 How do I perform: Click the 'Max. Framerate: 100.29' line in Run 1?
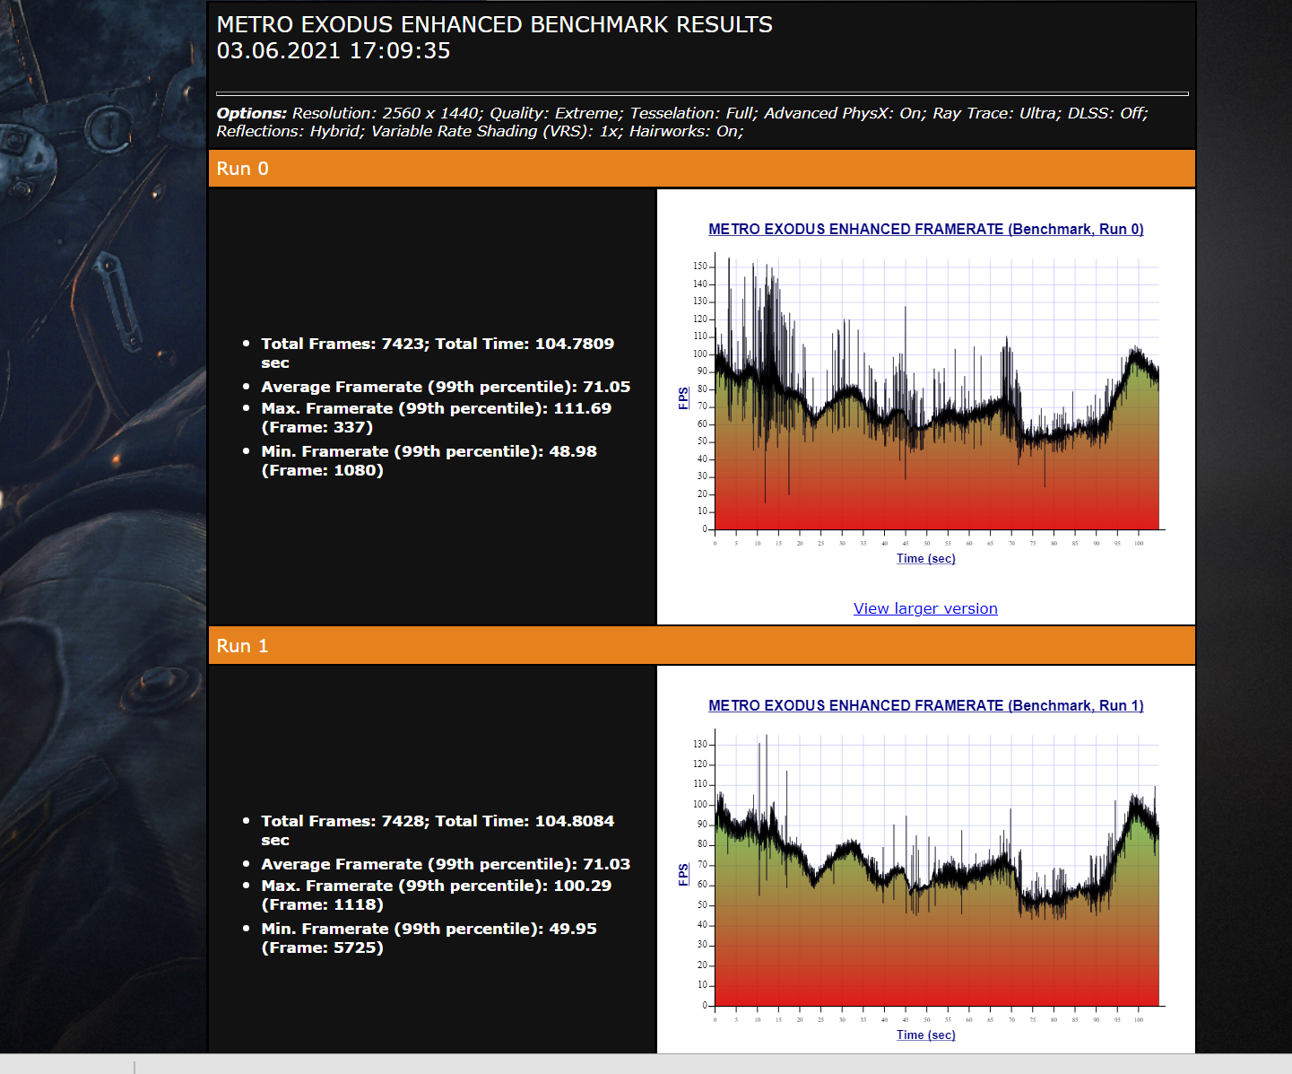[x=437, y=895]
